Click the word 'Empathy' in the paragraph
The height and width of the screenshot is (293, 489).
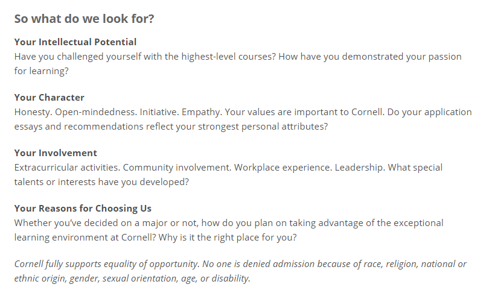tap(201, 112)
